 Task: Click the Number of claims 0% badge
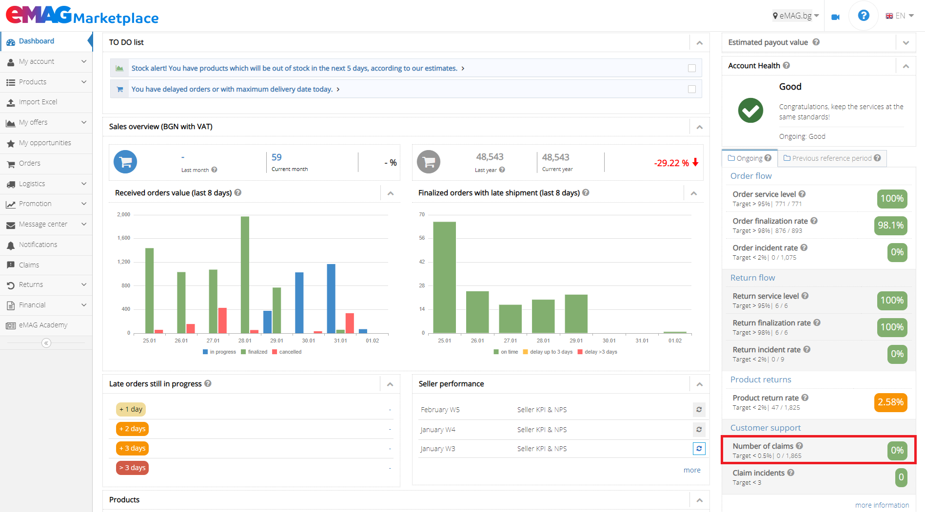(x=897, y=450)
